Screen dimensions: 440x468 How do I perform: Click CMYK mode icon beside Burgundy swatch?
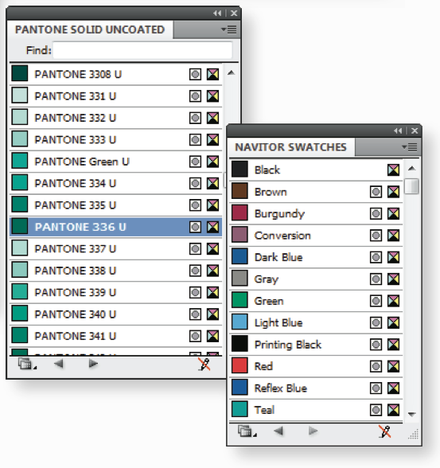pos(394,213)
